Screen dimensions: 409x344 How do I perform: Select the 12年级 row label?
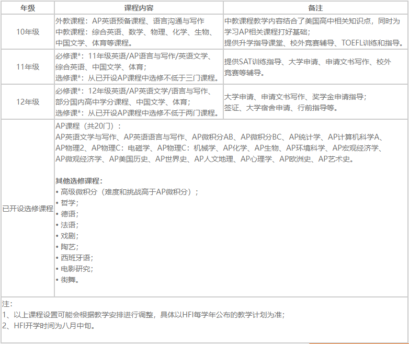27,102
